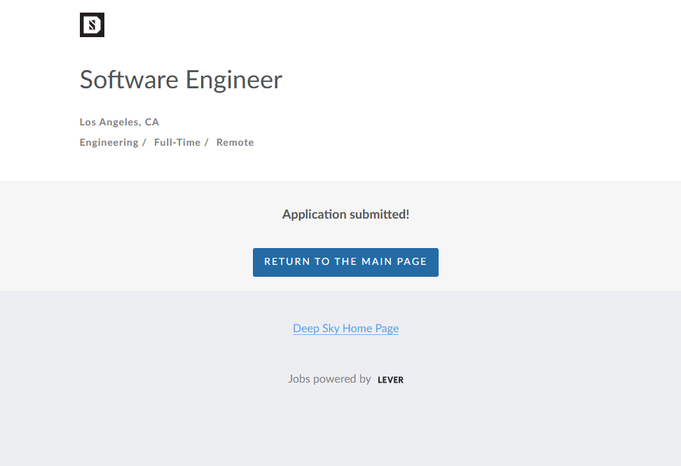Click the word Software in the title

(x=129, y=80)
